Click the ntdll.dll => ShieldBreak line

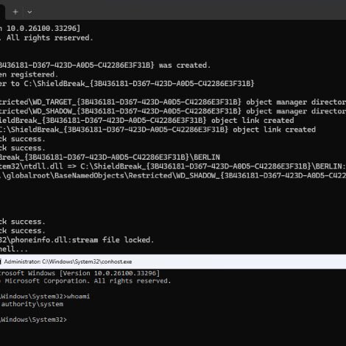(173, 166)
